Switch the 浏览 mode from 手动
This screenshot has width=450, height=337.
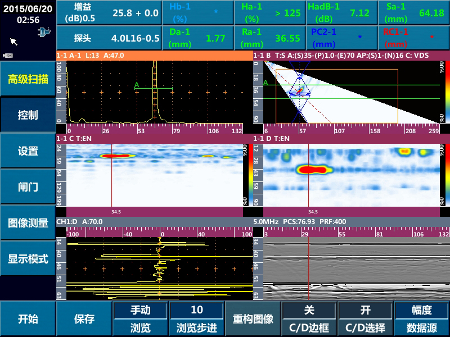pos(140,318)
